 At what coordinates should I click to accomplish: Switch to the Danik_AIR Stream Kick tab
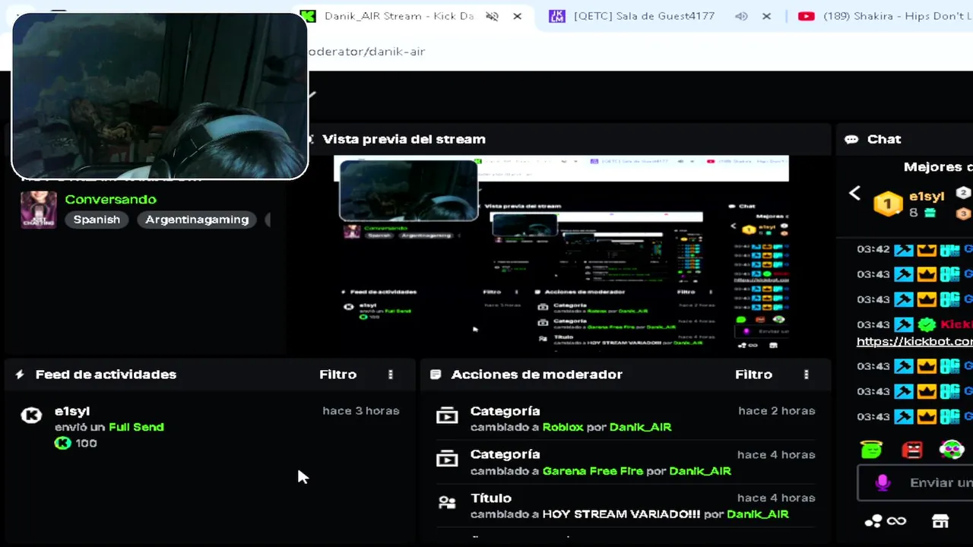click(x=399, y=16)
